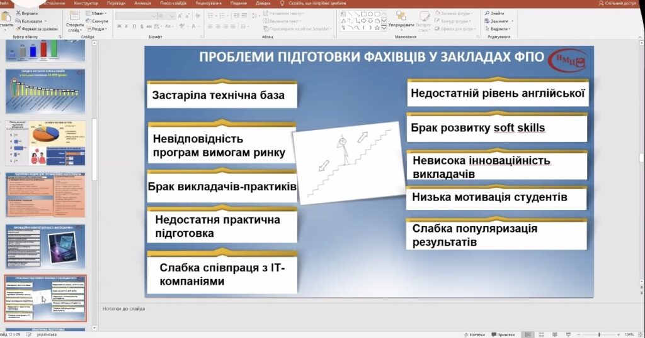Click the Find (Знайти) magnifier icon
645x338 pixels.
tap(487, 13)
